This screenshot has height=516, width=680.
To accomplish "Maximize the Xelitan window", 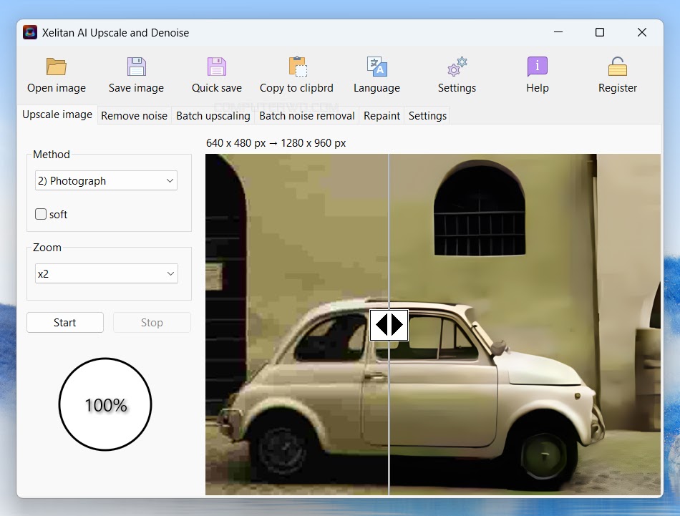I will [600, 32].
